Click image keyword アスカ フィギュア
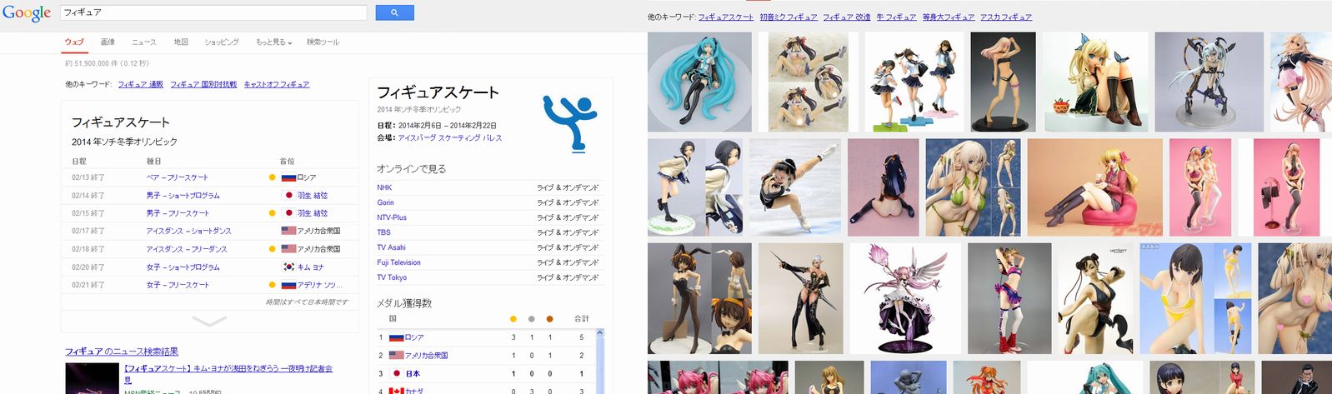Viewport: 1332px width, 394px height. tap(1006, 17)
